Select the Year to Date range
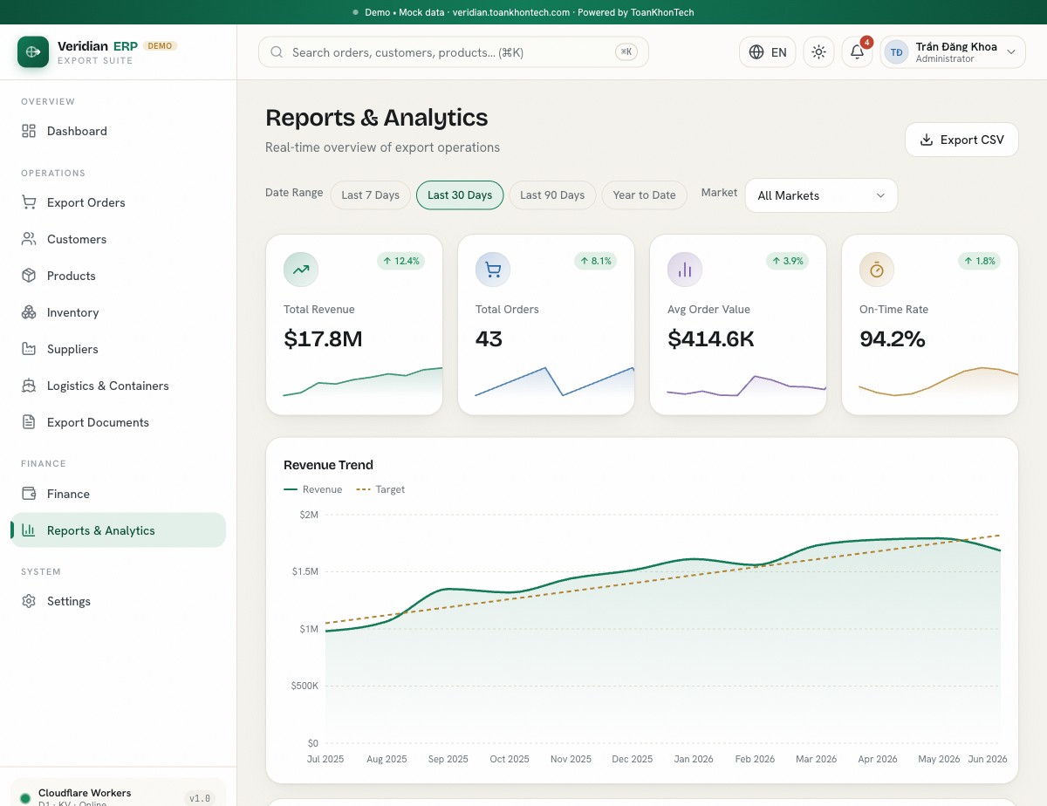 (644, 195)
